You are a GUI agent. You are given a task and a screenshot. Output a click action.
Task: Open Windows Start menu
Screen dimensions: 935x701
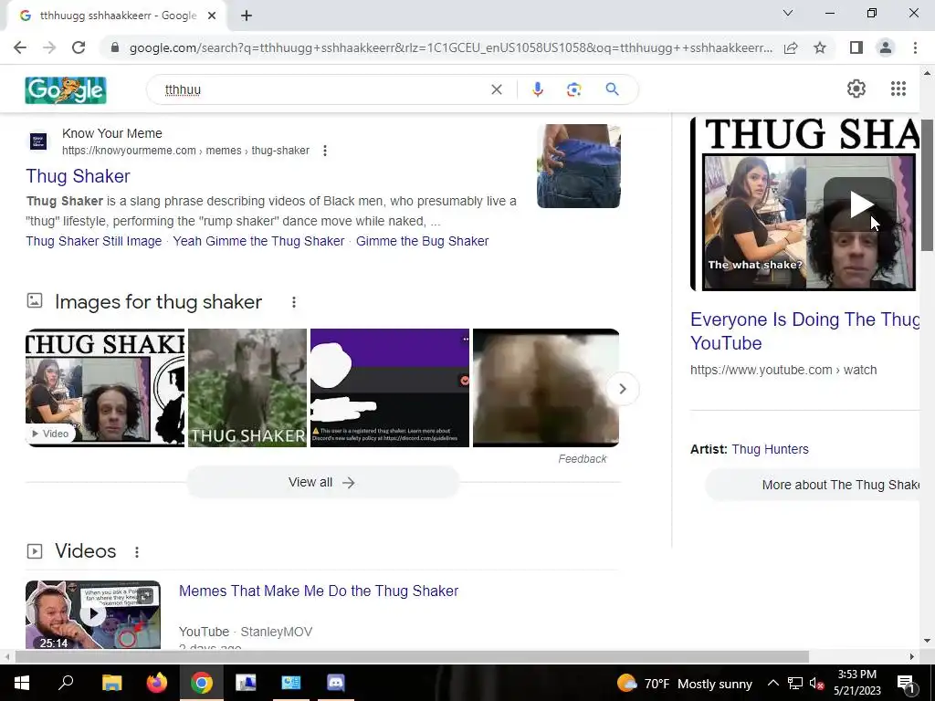pos(21,683)
